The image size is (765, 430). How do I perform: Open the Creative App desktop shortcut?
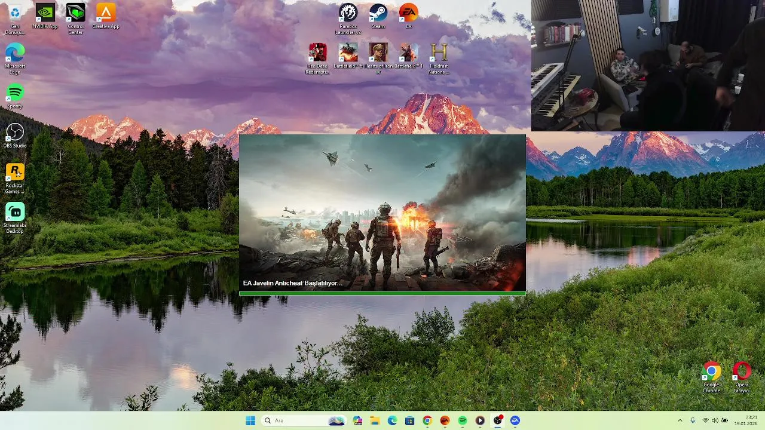[106, 17]
